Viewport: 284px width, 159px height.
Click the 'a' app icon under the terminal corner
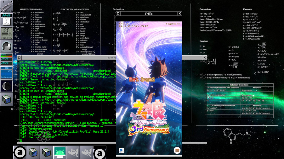[x=20, y=152]
